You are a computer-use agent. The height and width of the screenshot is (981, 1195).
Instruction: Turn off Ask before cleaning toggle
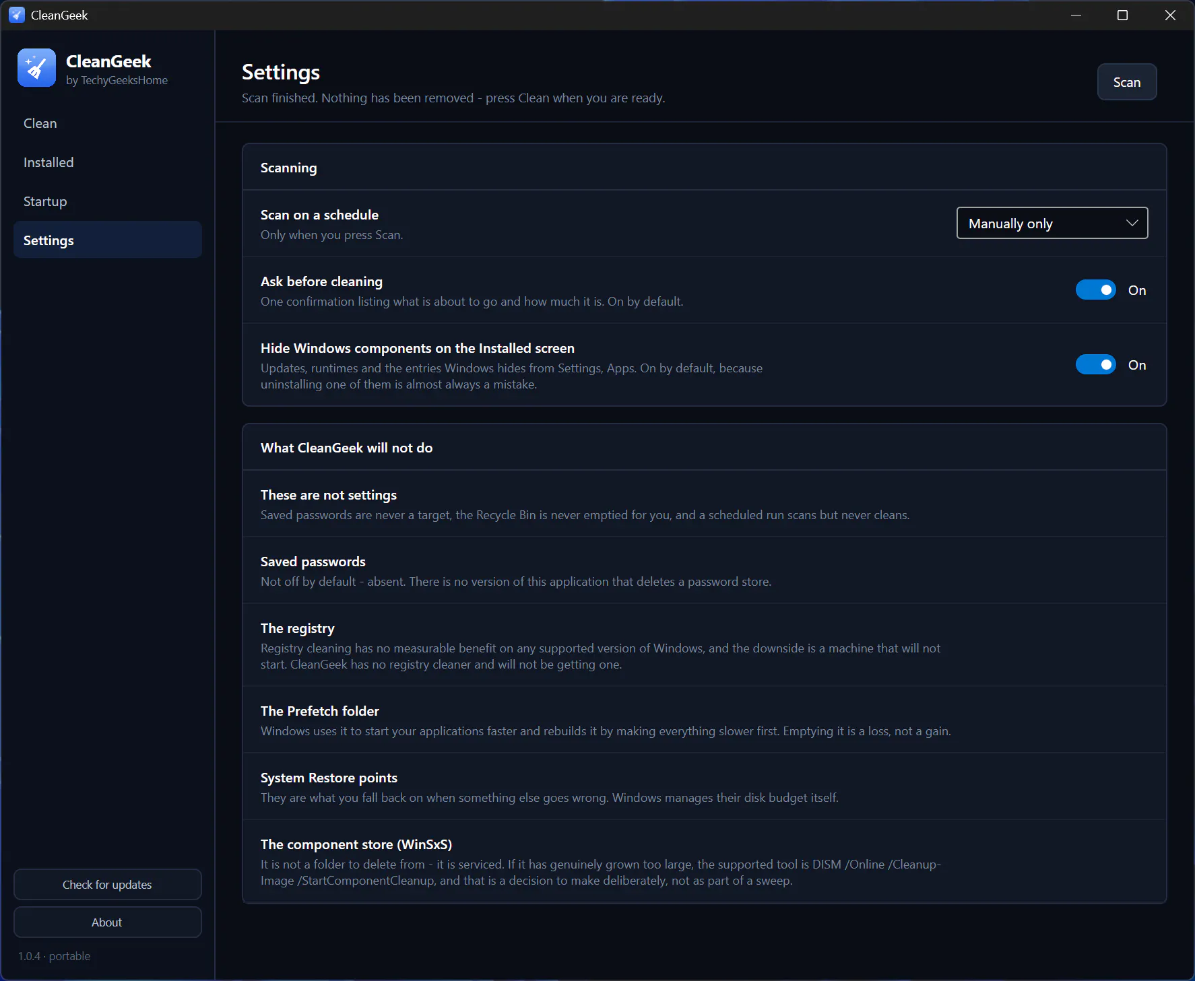(x=1096, y=290)
